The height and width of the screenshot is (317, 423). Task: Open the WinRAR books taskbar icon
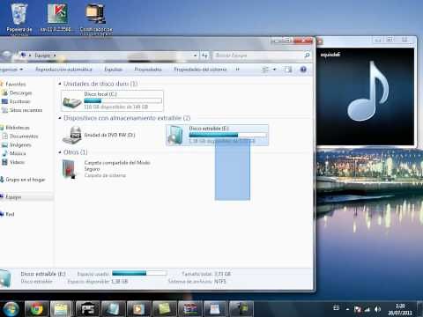click(189, 309)
